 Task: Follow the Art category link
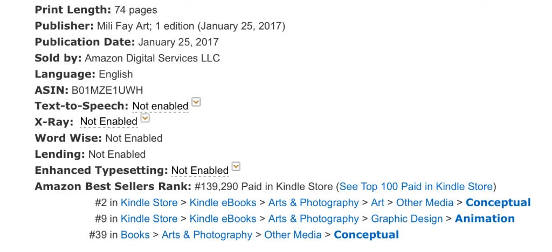click(377, 203)
